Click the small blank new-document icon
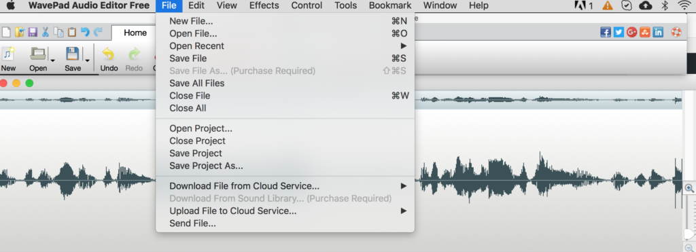Image resolution: width=696 pixels, height=252 pixels. tap(5, 32)
